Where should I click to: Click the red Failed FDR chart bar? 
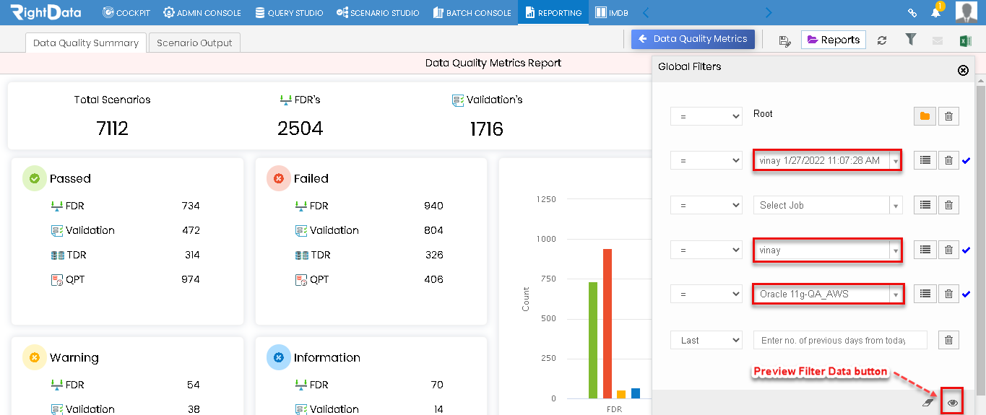pos(607,323)
